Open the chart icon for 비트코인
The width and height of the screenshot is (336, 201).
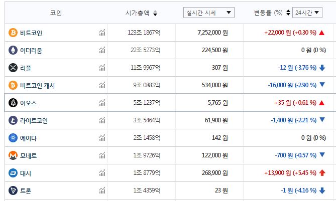(102, 33)
